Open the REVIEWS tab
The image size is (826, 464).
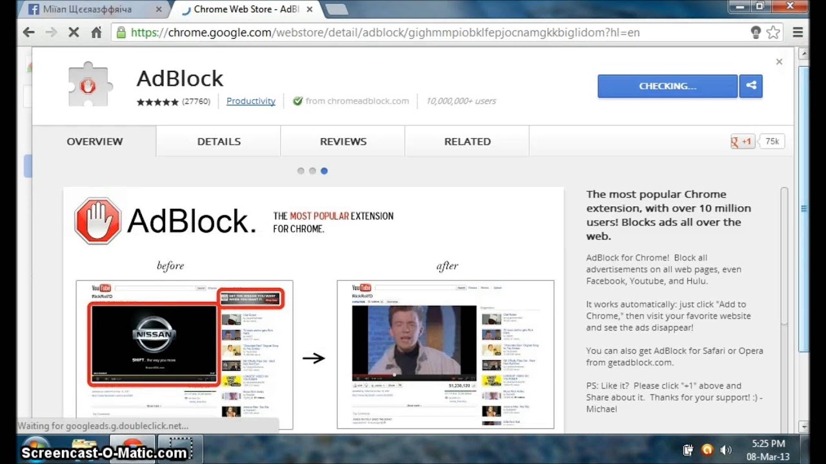point(343,142)
